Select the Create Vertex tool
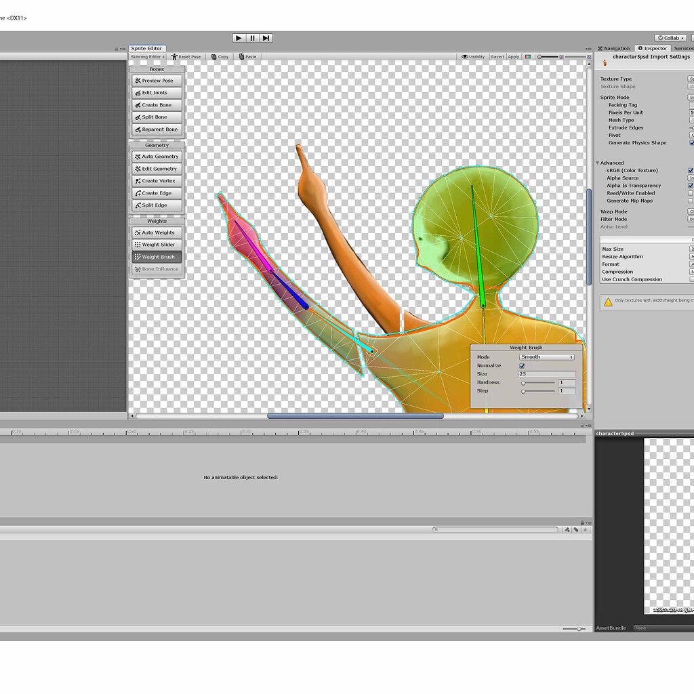Screen dimensions: 694x694 tap(157, 180)
